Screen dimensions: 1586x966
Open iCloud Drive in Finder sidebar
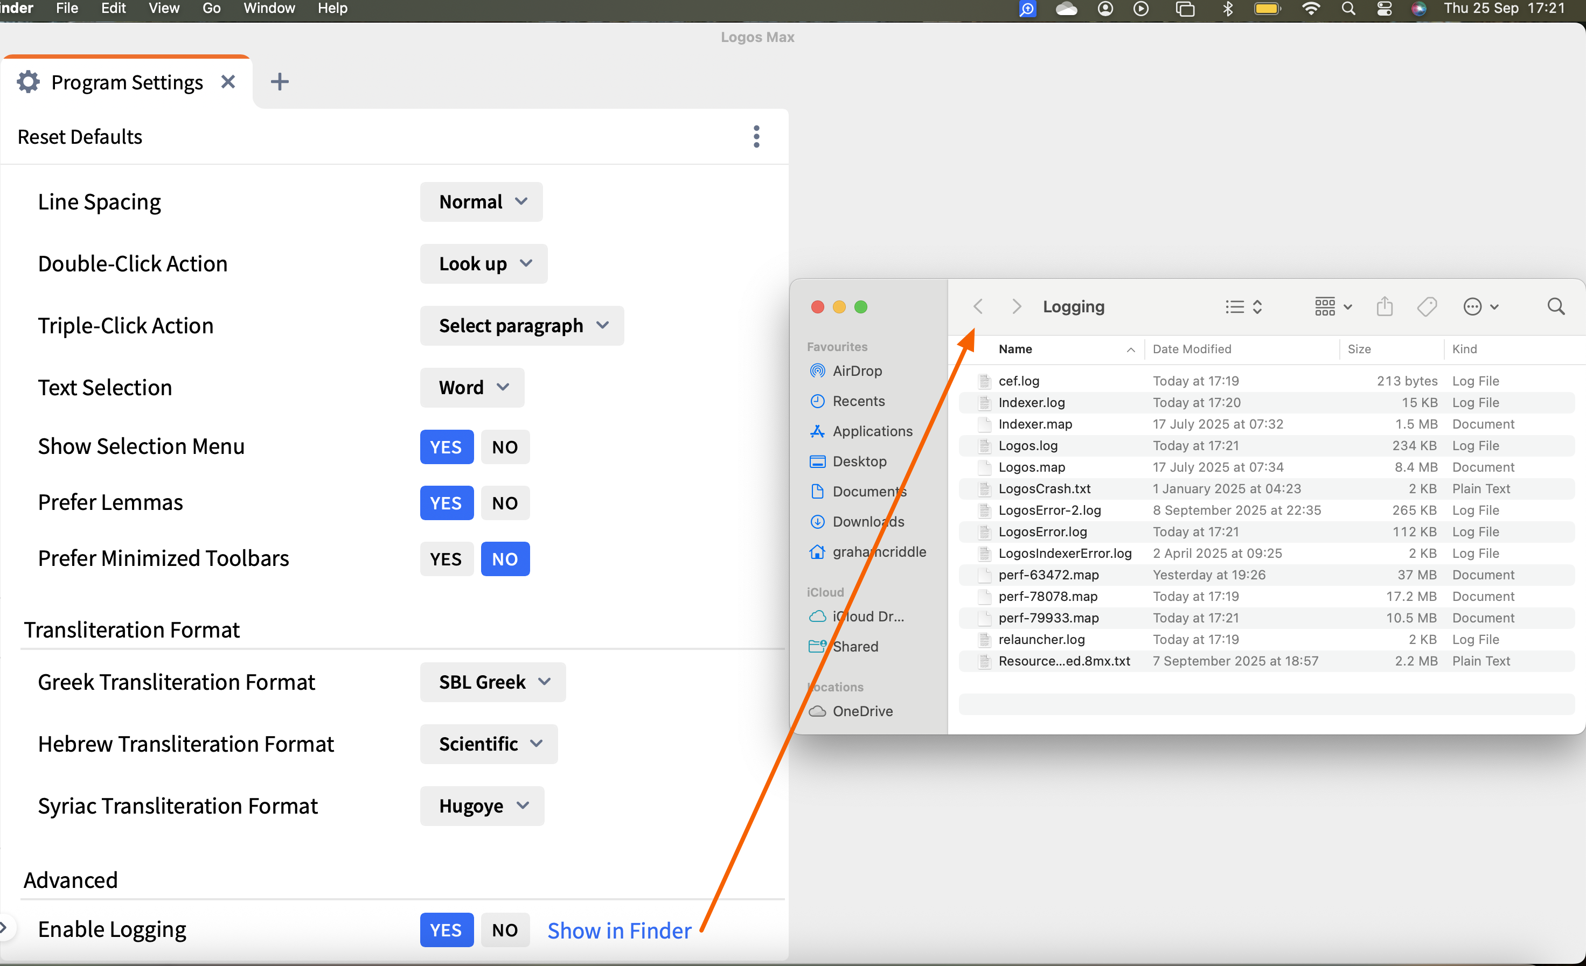pos(857,616)
